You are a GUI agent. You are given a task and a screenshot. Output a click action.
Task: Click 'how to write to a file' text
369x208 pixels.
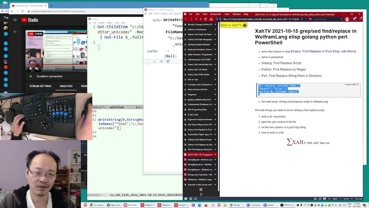272,133
